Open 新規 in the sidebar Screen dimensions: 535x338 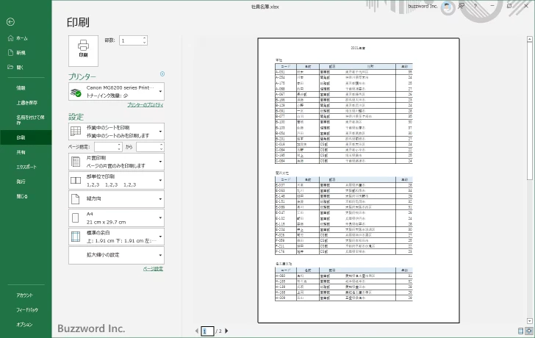[x=17, y=52]
